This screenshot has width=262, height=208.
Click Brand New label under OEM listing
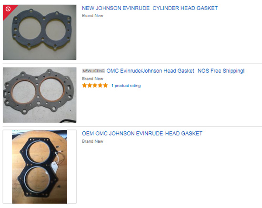[92, 141]
